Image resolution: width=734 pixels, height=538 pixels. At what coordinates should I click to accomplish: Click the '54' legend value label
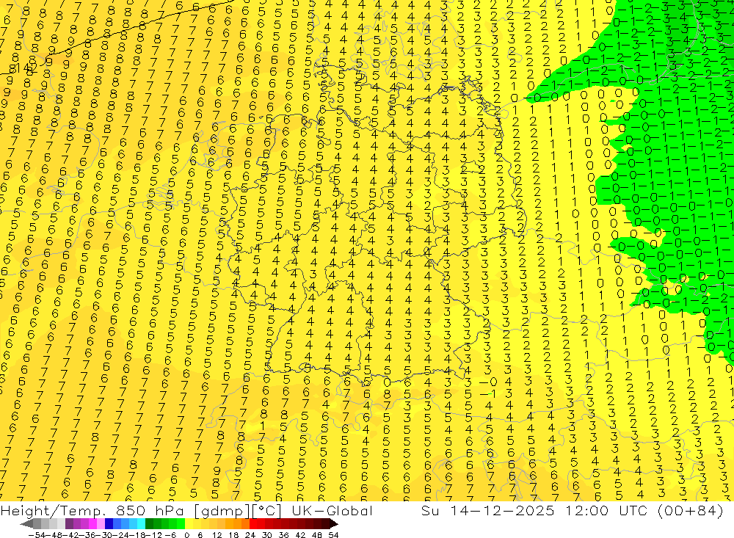333,535
